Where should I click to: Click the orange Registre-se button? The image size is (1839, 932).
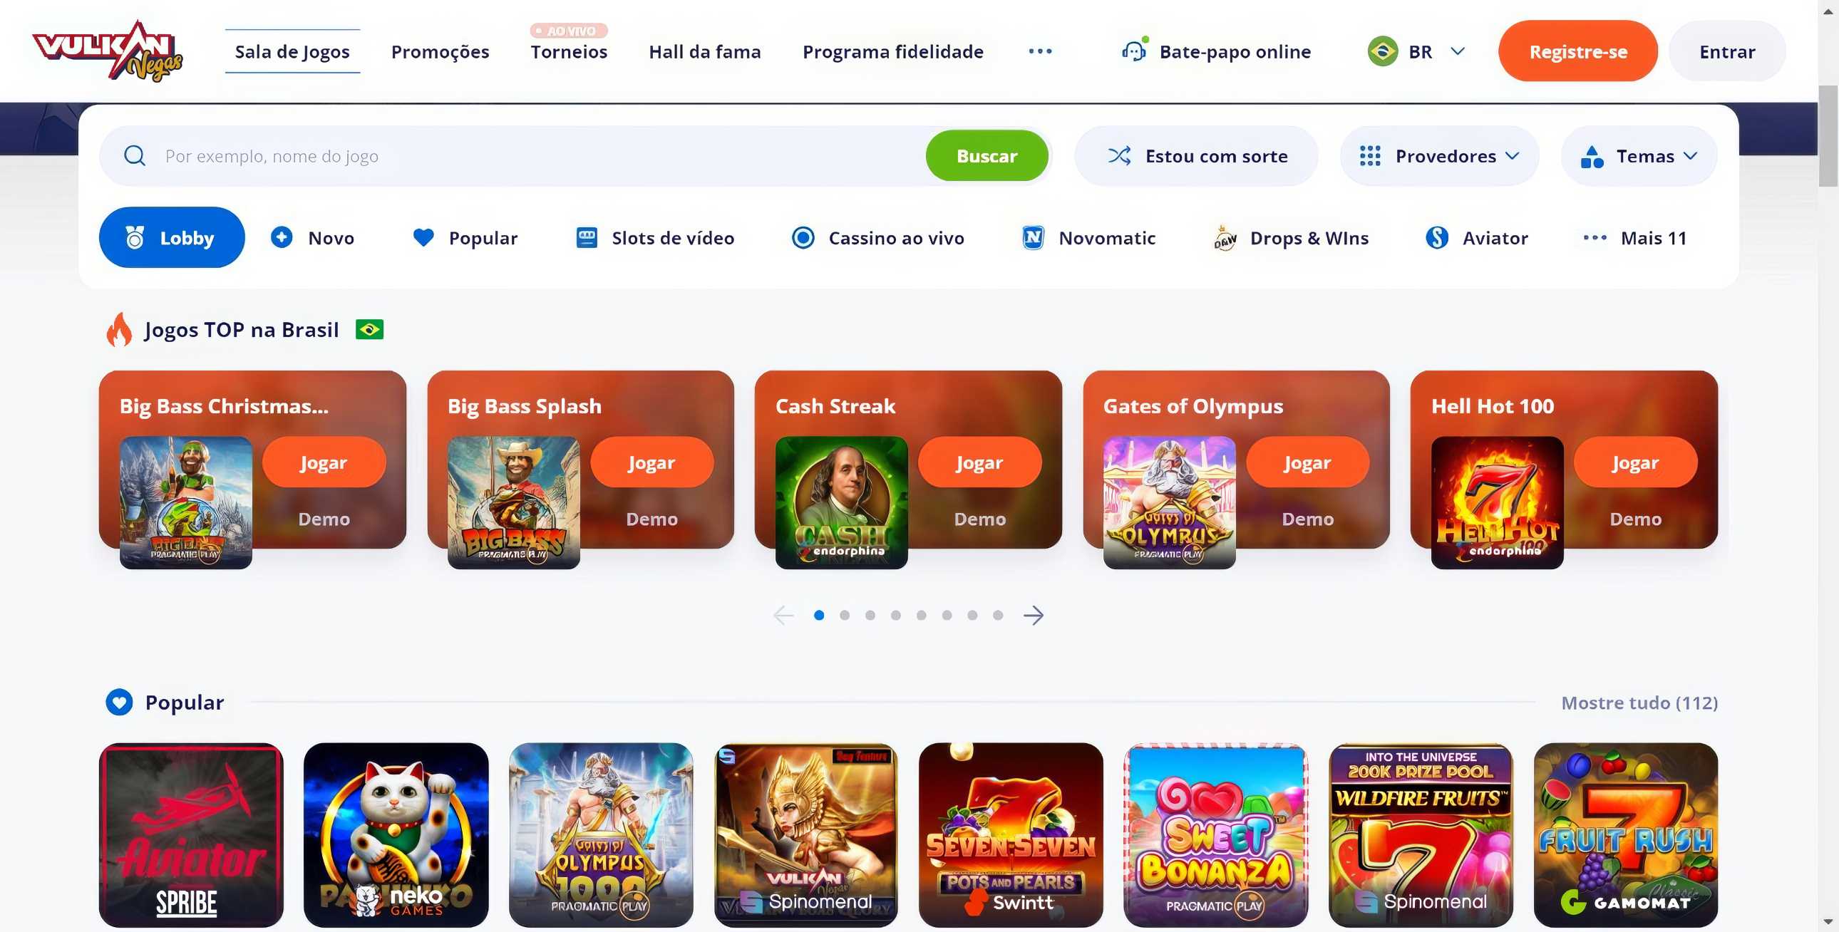tap(1577, 51)
